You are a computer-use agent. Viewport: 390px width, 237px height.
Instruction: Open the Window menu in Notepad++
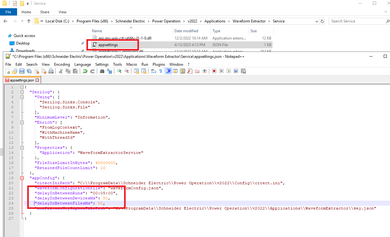[176, 64]
